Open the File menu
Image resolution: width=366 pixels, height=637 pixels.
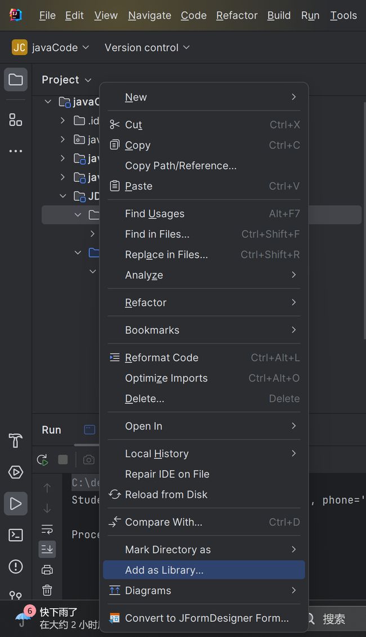tap(47, 15)
